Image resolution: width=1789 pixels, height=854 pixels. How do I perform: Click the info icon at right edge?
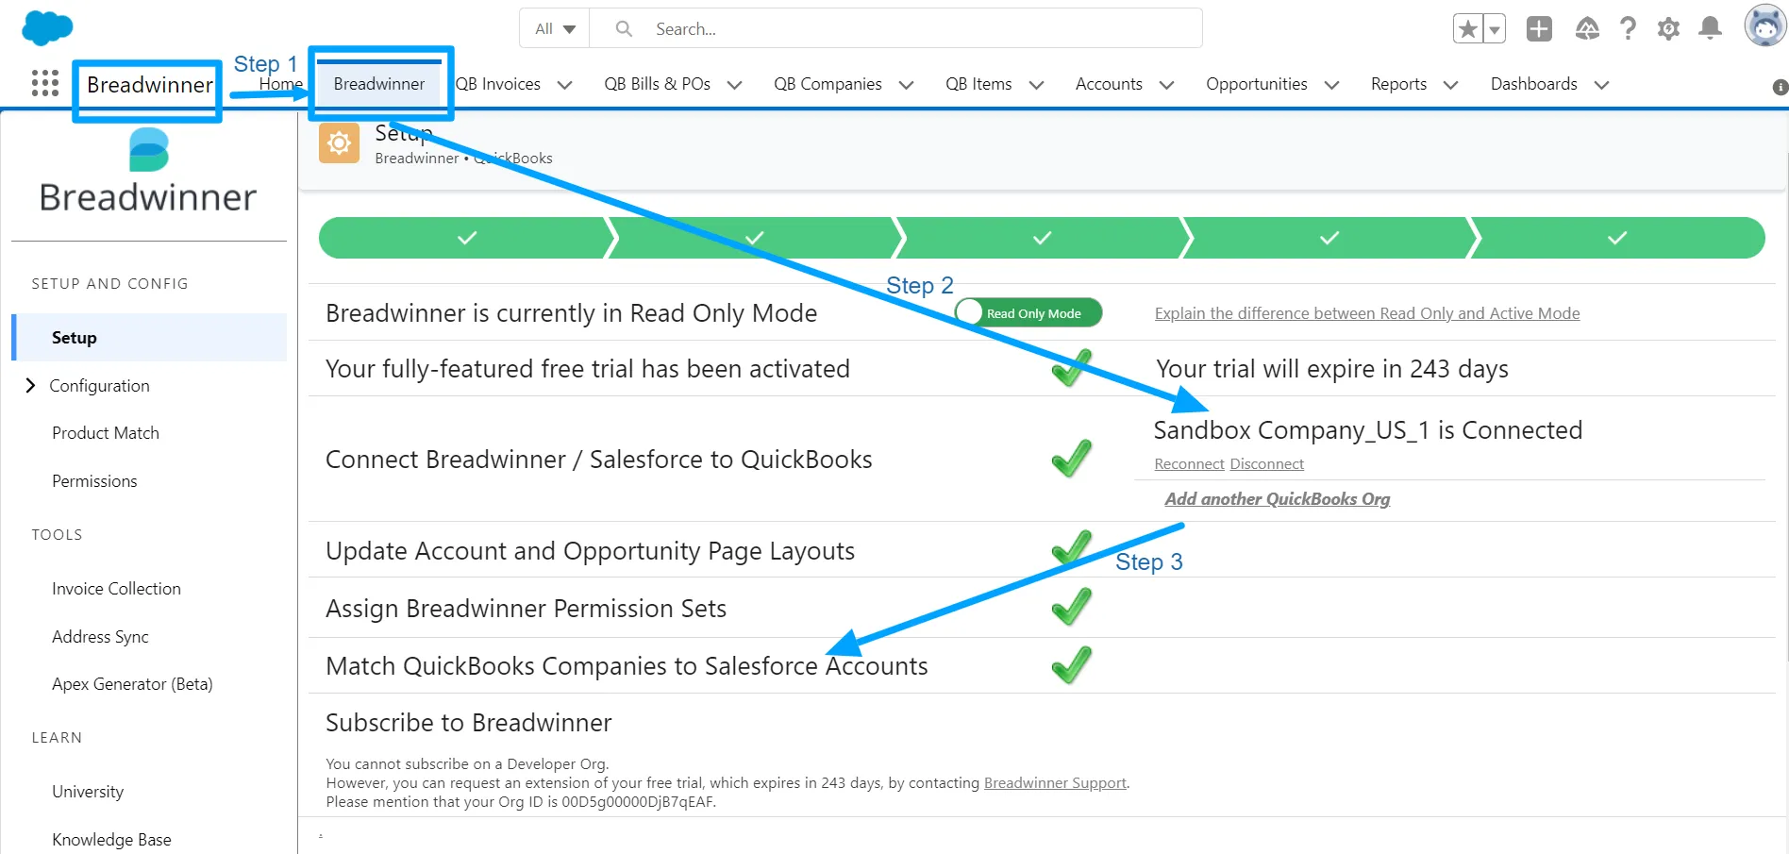[1781, 87]
